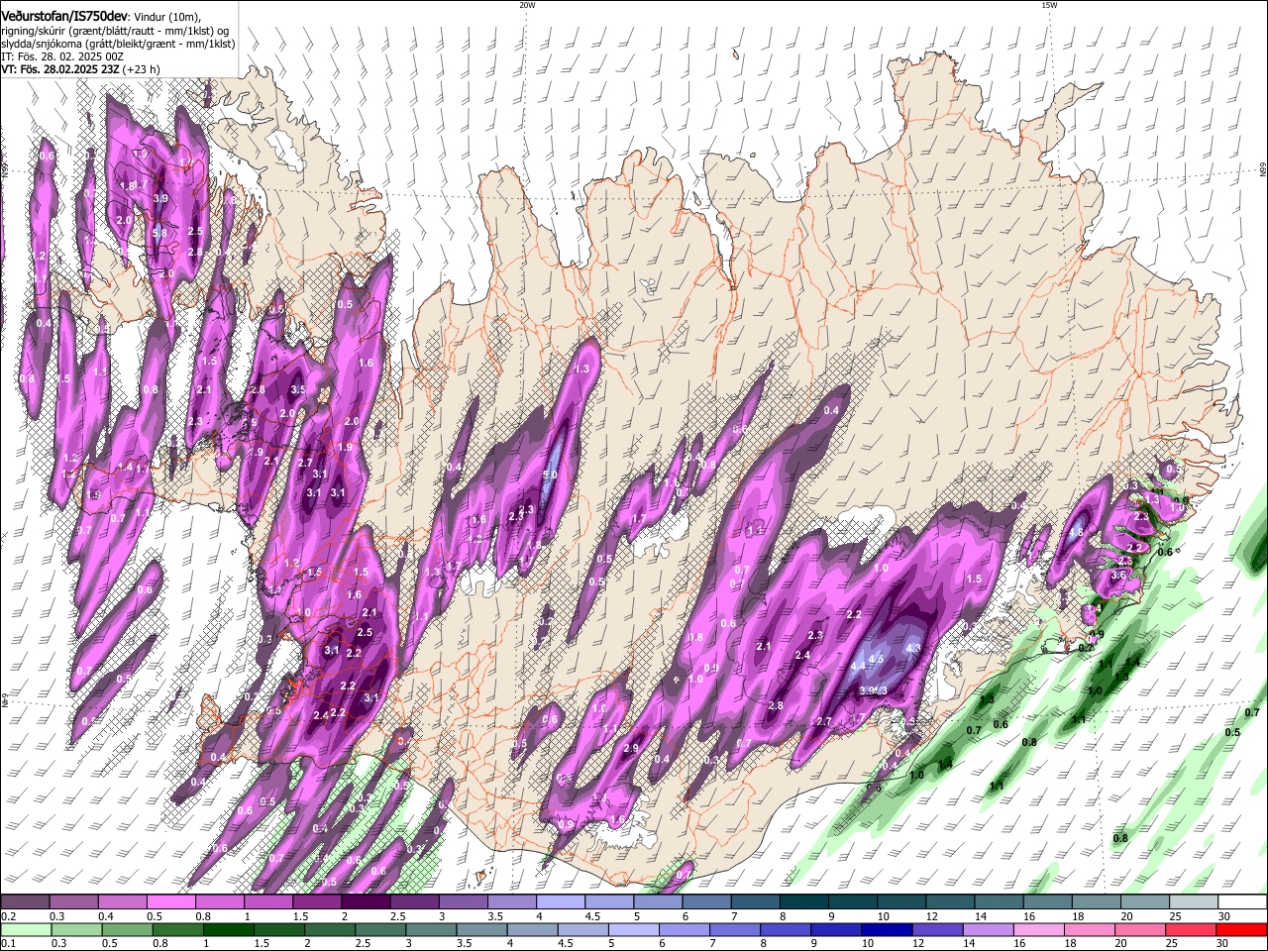The width and height of the screenshot is (1268, 951).
Task: Click the 'VT: Fös. 28.02.2025 23Z' valid time line
Action: pos(80,69)
